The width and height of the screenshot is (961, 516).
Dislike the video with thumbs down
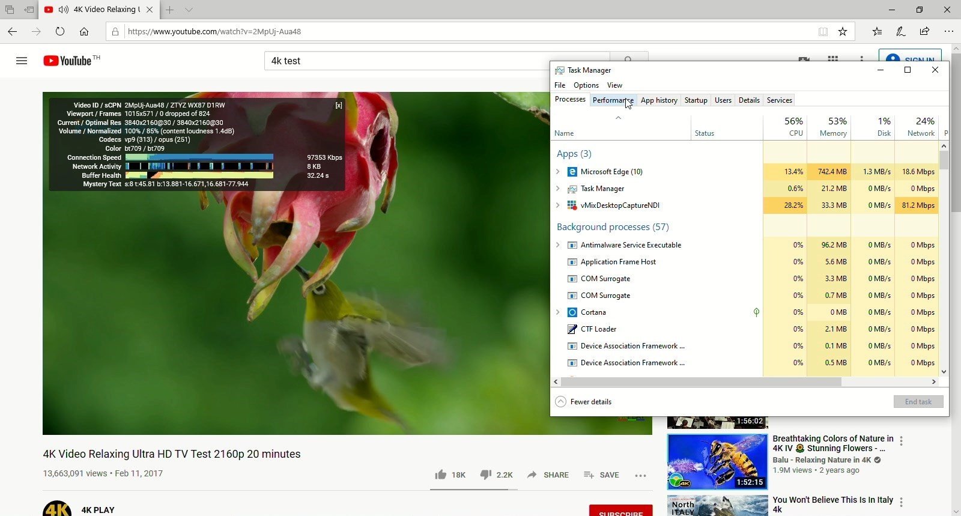point(486,475)
